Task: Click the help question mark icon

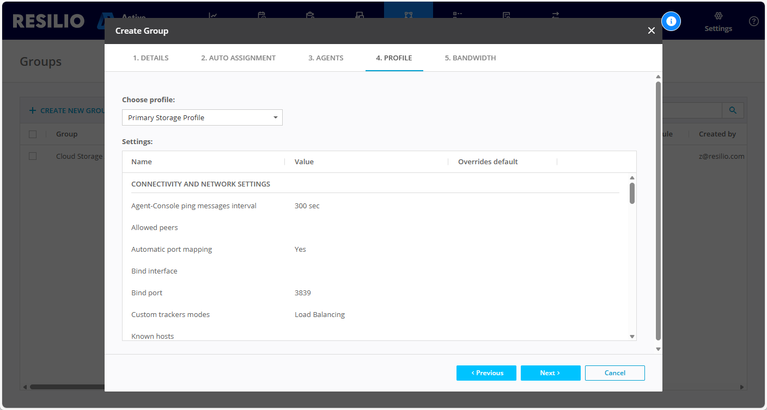Action: tap(753, 21)
